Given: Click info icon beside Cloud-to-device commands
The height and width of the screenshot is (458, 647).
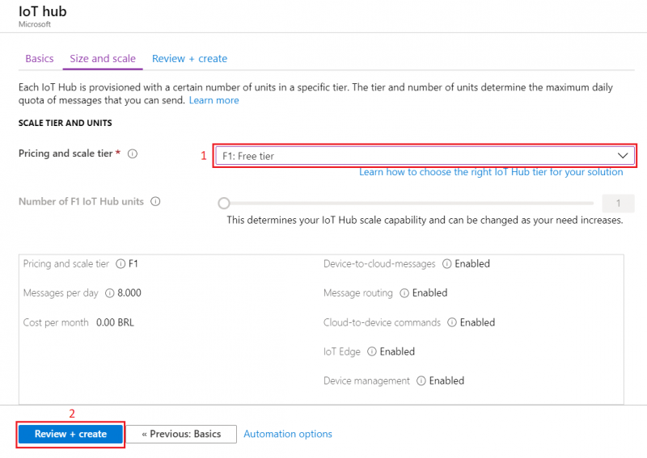Looking at the screenshot, I should coord(451,322).
